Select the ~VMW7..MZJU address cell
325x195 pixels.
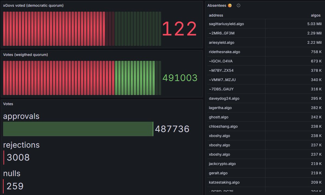pos(236,80)
